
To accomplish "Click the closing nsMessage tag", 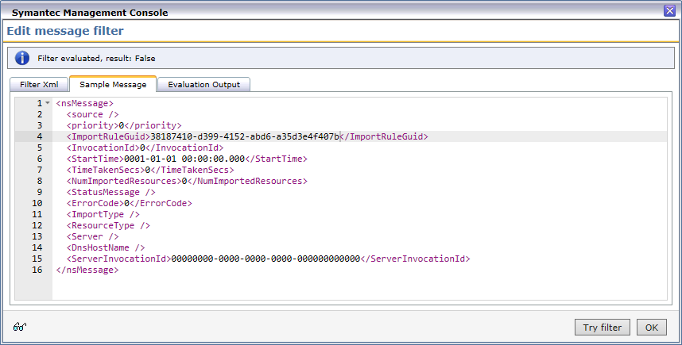I will point(87,270).
